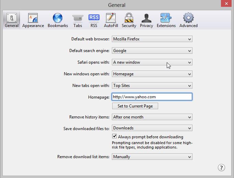Open the Extensions preferences pane
This screenshot has height=178, width=234.
tap(165, 20)
